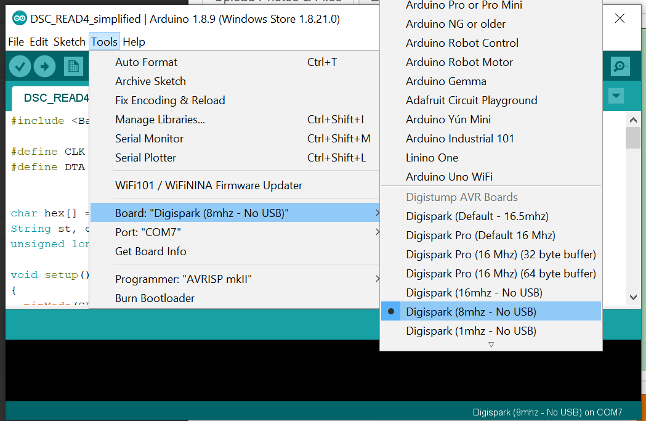The image size is (646, 421).
Task: Open the Help menu
Action: pyautogui.click(x=134, y=42)
